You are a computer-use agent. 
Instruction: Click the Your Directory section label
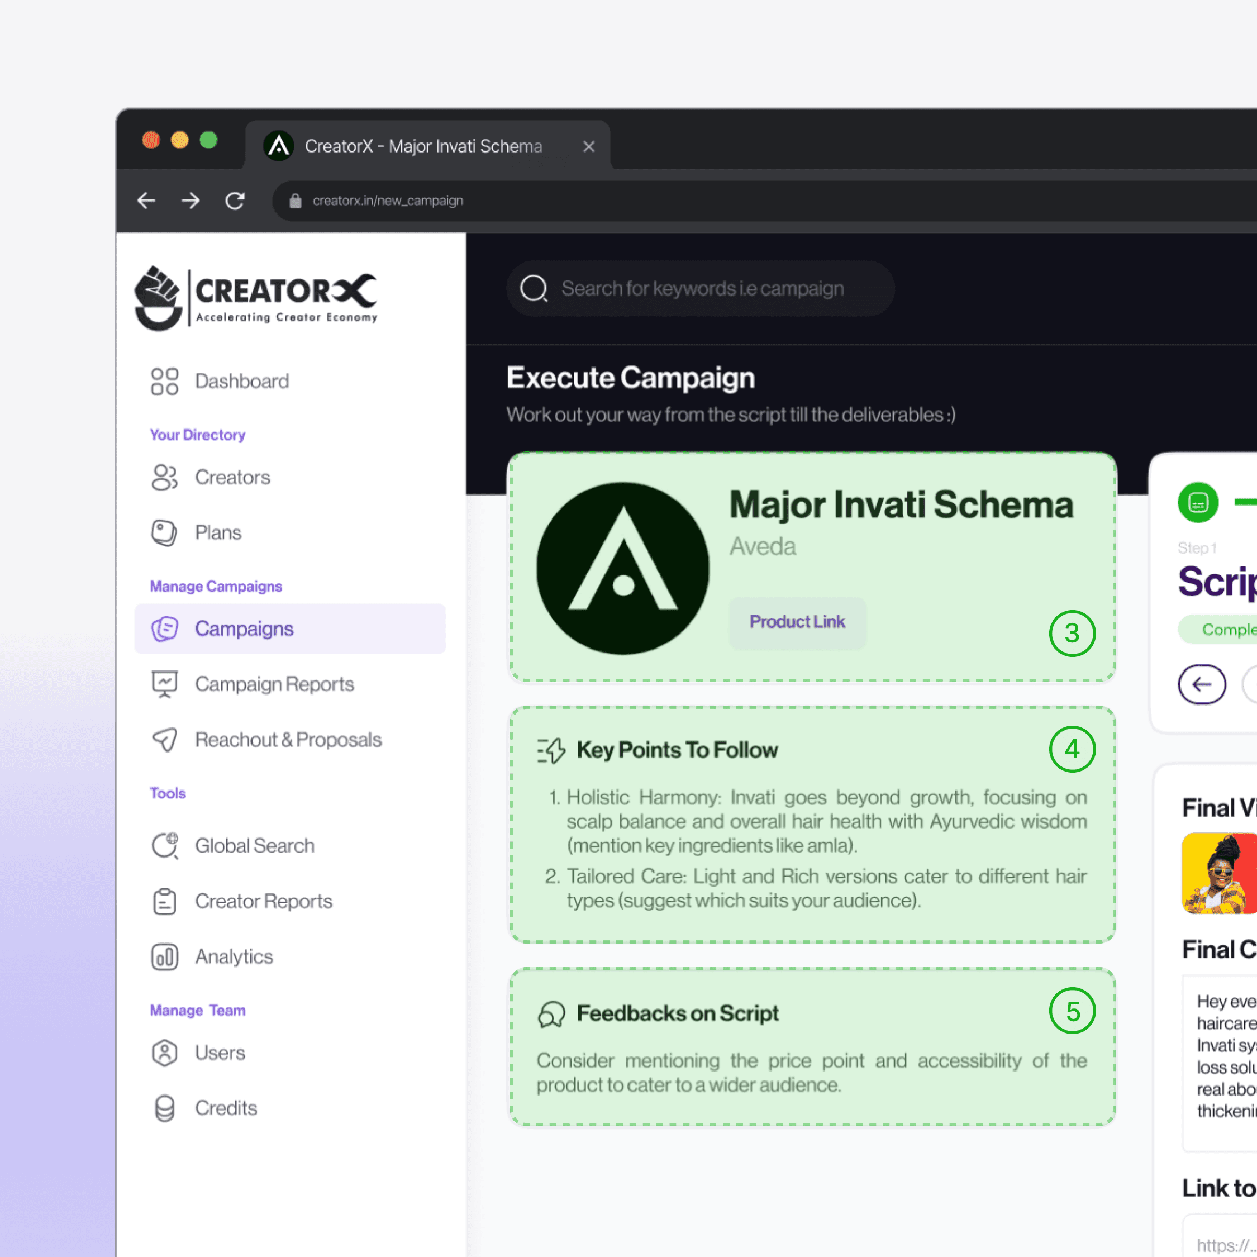point(197,435)
